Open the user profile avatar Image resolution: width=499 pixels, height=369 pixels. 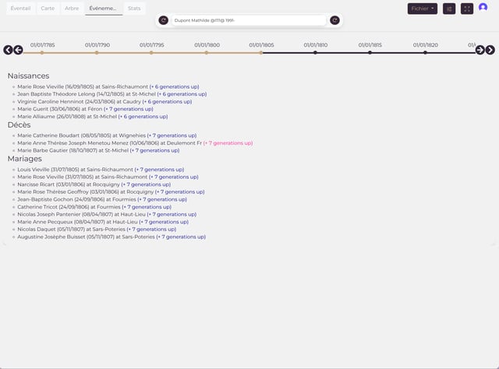click(x=483, y=7)
